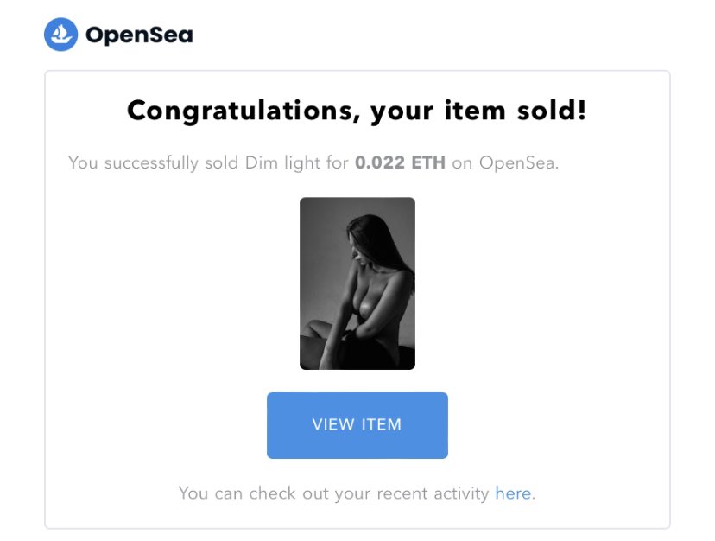Screen dimensions: 715x541
Task: Click the bold 0.022 ETH price
Action: [x=400, y=162]
